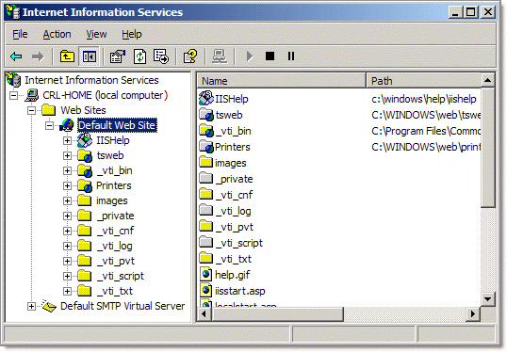Click the Printers folder icon in the tree
The height and width of the screenshot is (352, 507).
click(85, 186)
